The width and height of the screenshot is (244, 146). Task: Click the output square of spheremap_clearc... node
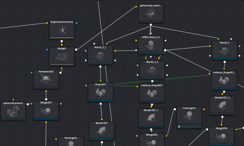(151, 25)
